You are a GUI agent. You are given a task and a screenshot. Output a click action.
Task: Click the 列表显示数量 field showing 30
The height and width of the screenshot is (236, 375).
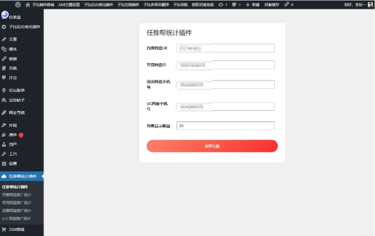click(x=225, y=126)
